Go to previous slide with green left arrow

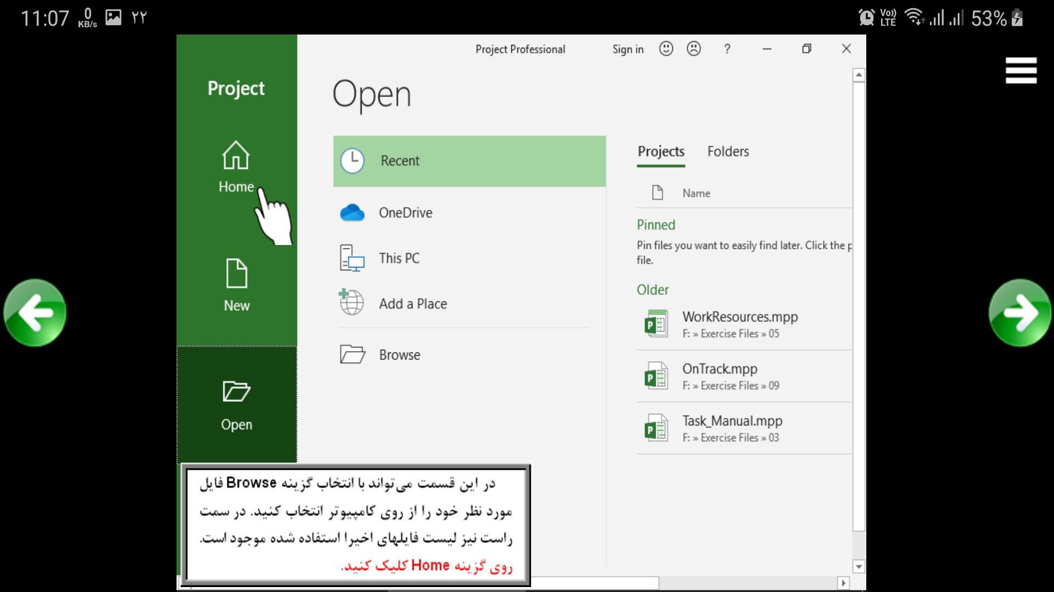(x=35, y=313)
